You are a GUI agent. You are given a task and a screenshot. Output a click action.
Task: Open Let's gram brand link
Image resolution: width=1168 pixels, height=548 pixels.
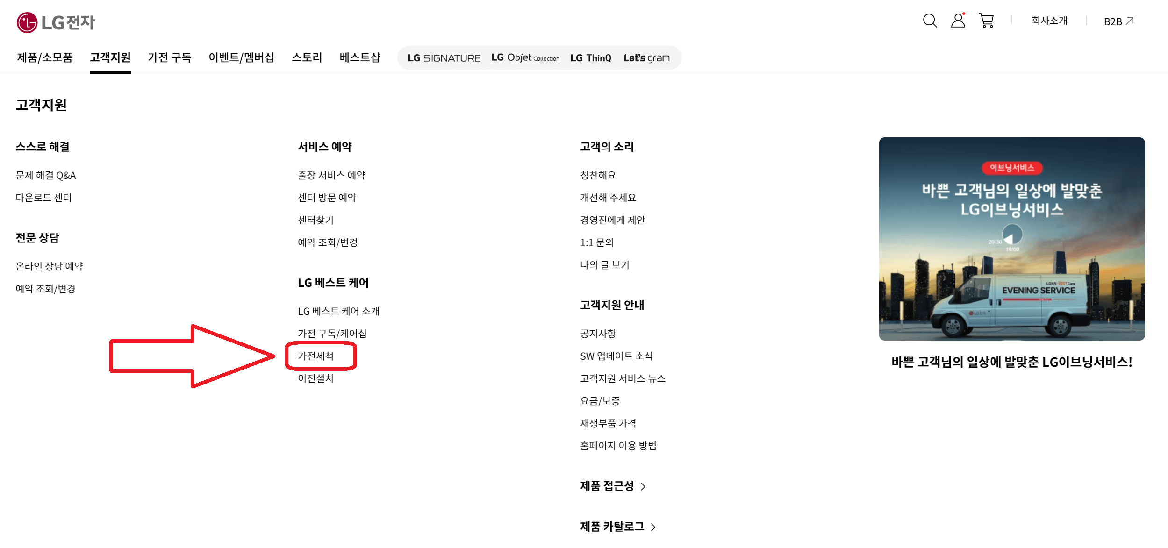click(x=646, y=58)
